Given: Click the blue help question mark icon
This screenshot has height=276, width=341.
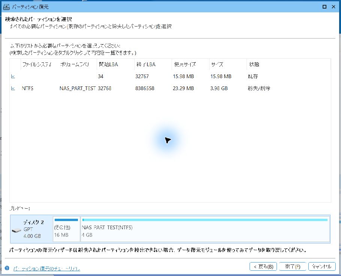Looking at the screenshot, I should (x=7, y=268).
